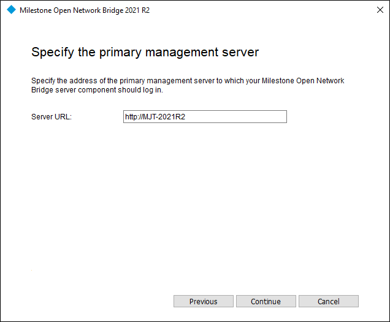Cancel the Open Network Bridge setup
The width and height of the screenshot is (390, 322).
pyautogui.click(x=328, y=301)
